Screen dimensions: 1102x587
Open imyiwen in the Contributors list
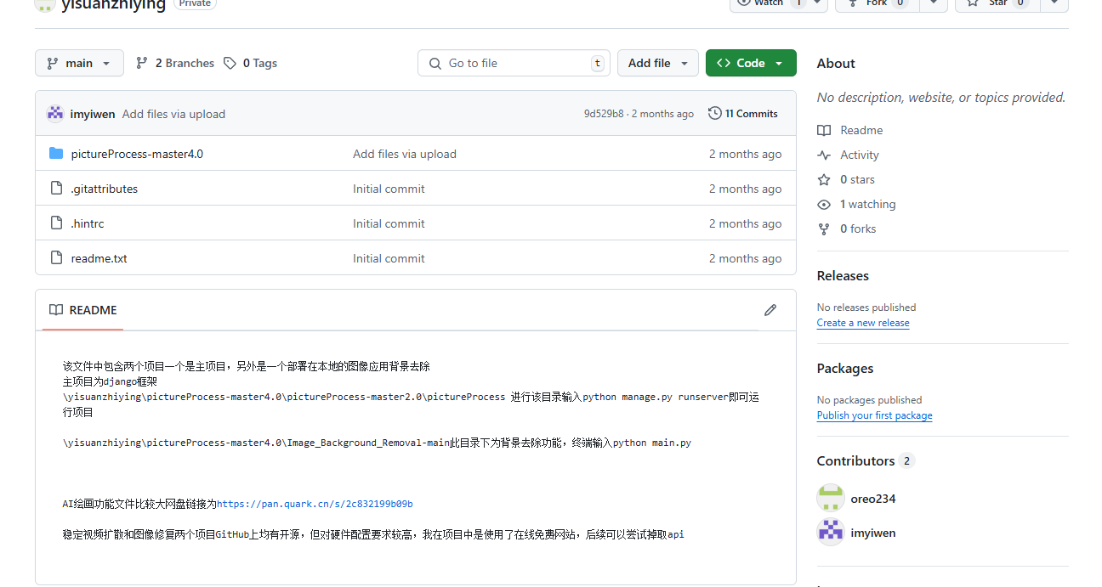coord(873,533)
